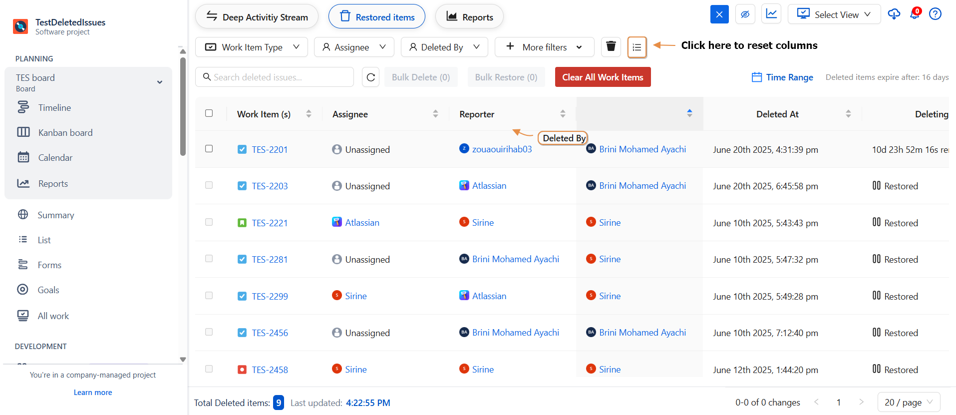This screenshot has height=415, width=956.
Task: Click the cloud download icon
Action: point(894,14)
